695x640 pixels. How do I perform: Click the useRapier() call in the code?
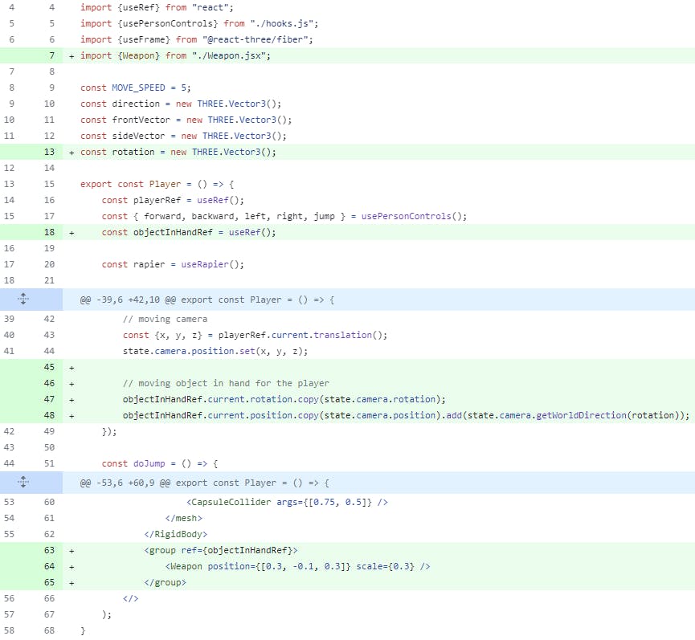212,264
